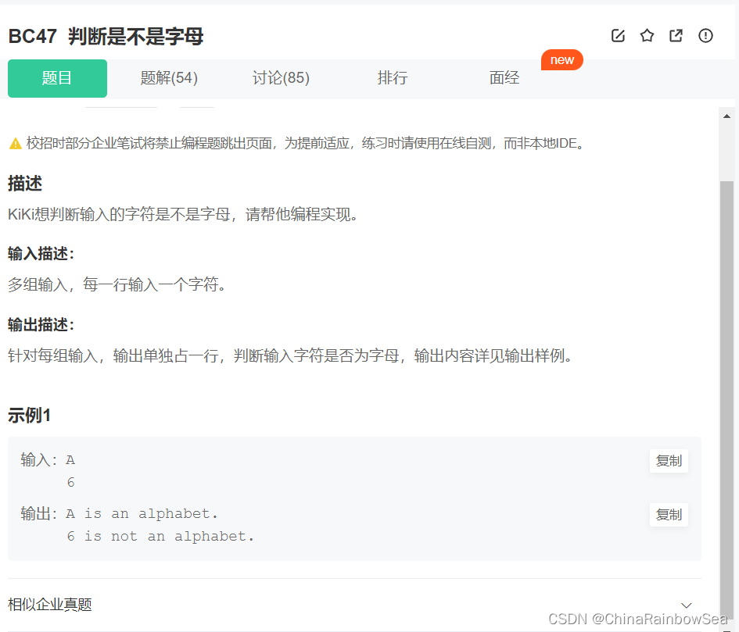Click the orange 'new' badge above 面经

(561, 59)
